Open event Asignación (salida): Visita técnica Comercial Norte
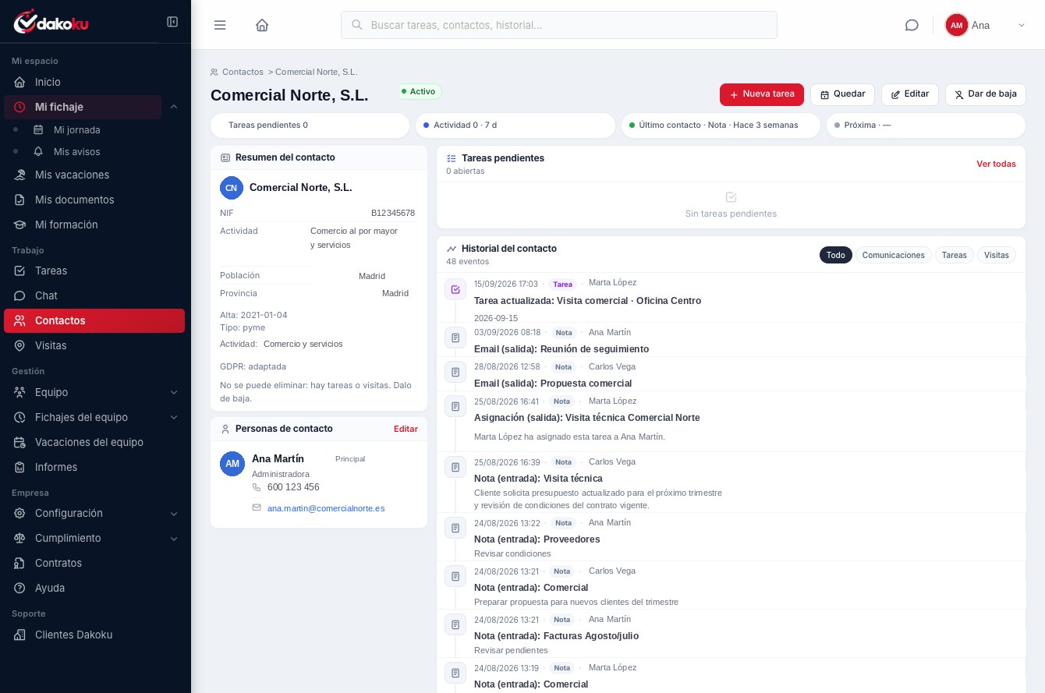 [x=587, y=418]
